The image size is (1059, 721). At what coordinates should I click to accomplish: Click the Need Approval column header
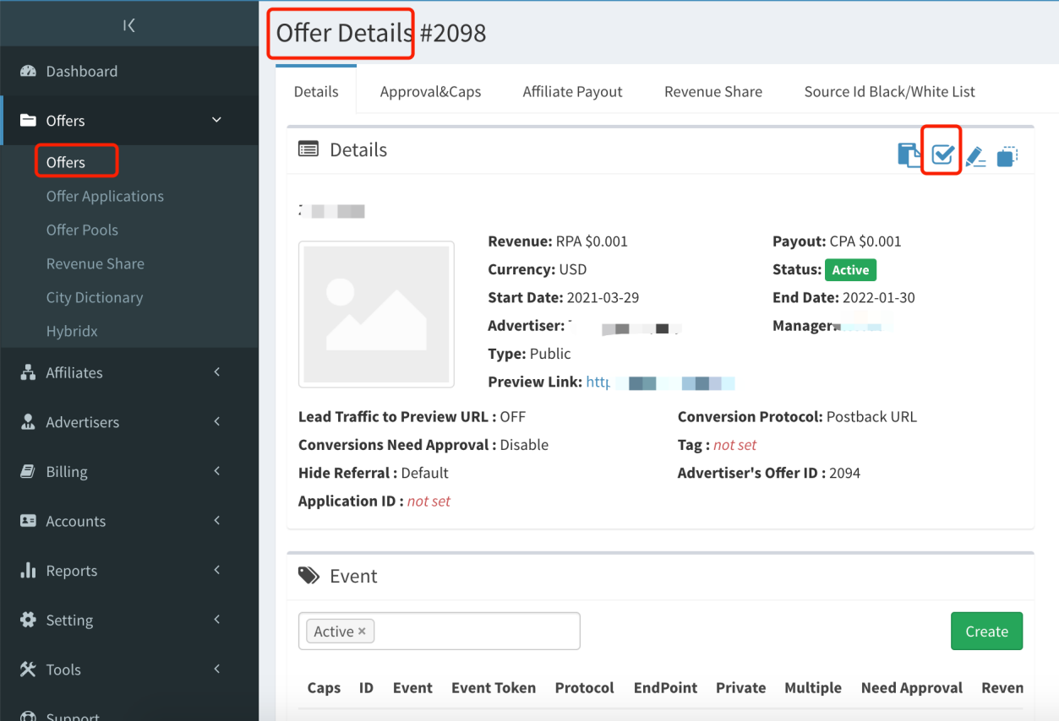912,688
